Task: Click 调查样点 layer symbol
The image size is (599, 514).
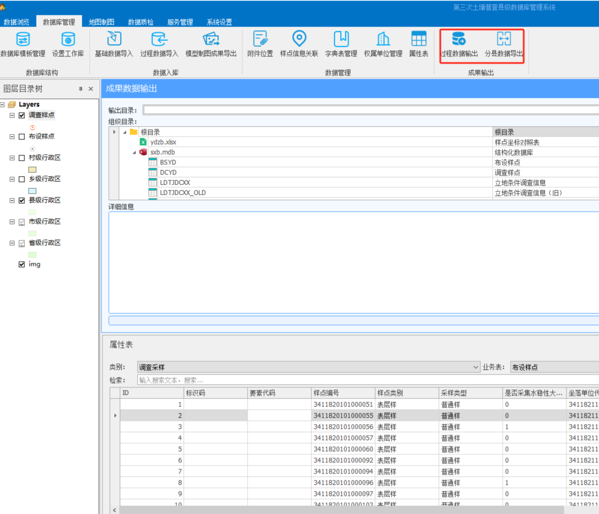Action: coord(32,127)
